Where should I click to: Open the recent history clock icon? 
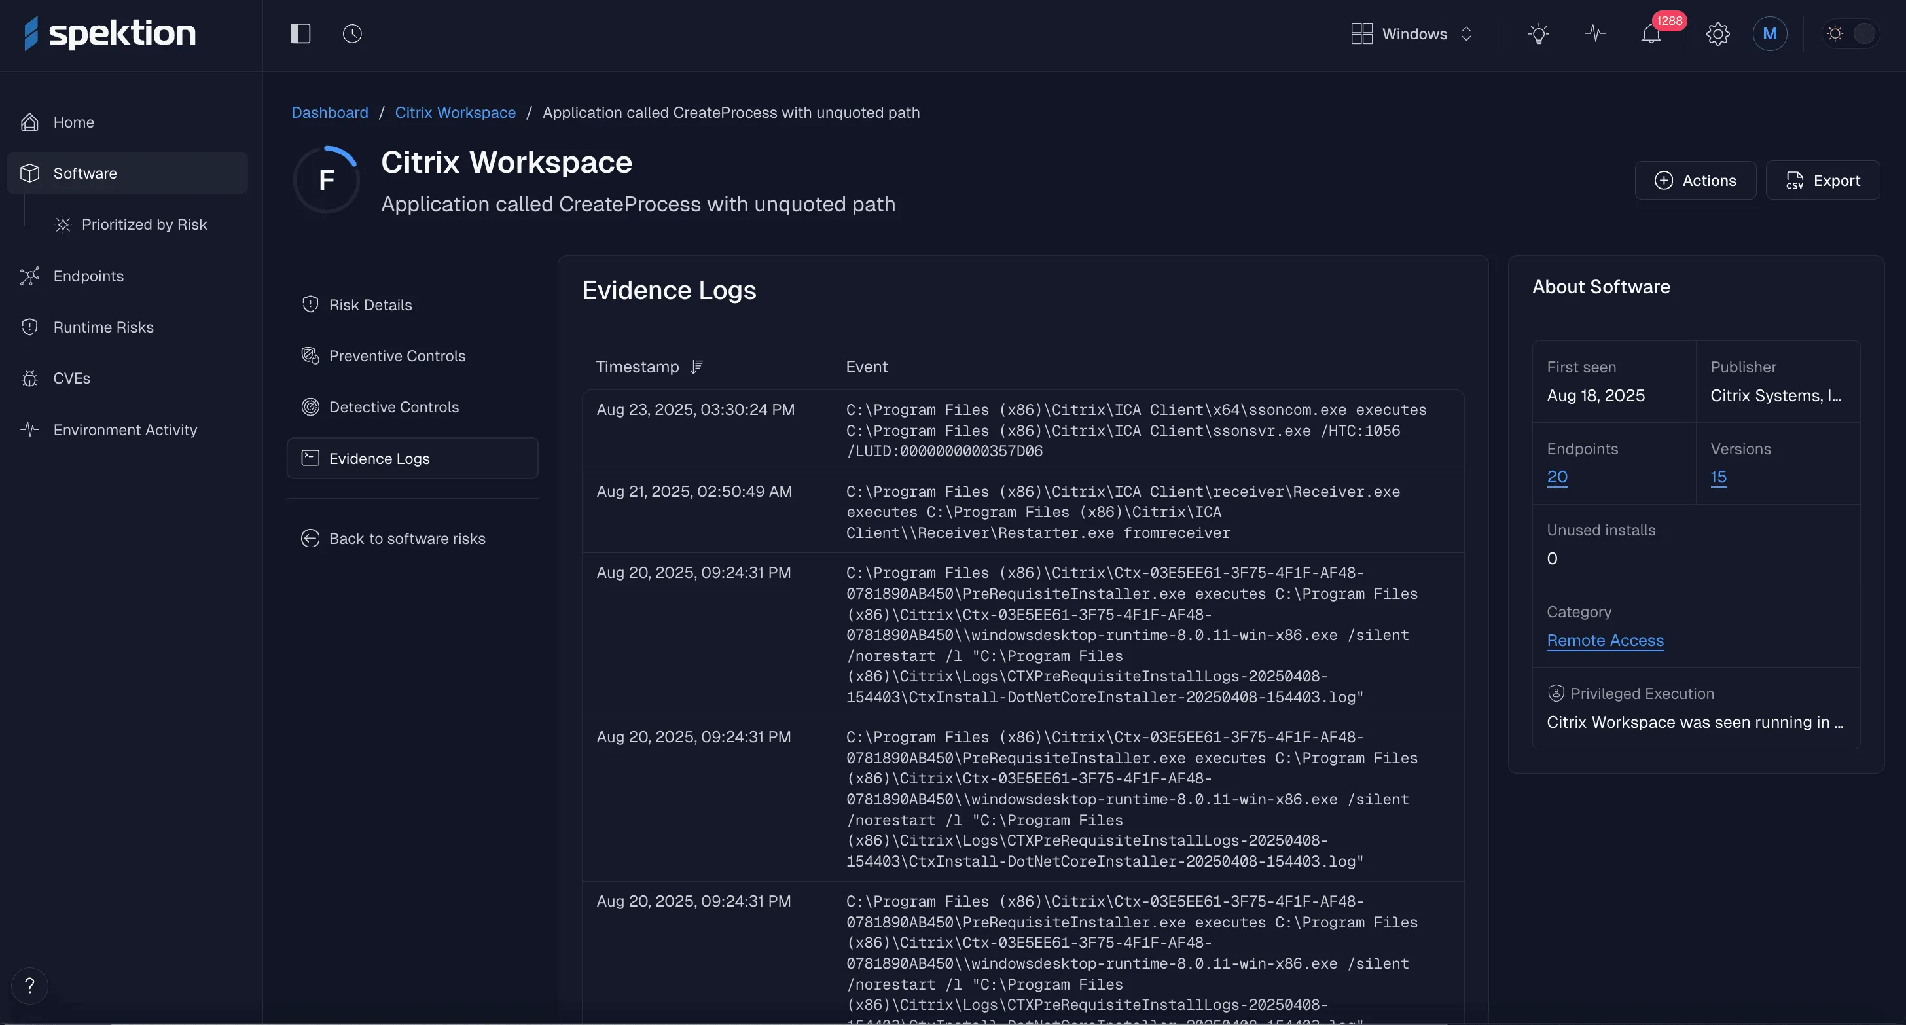point(351,33)
